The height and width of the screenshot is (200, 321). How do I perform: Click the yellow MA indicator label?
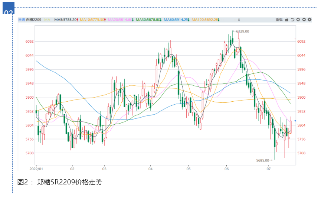point(47,20)
